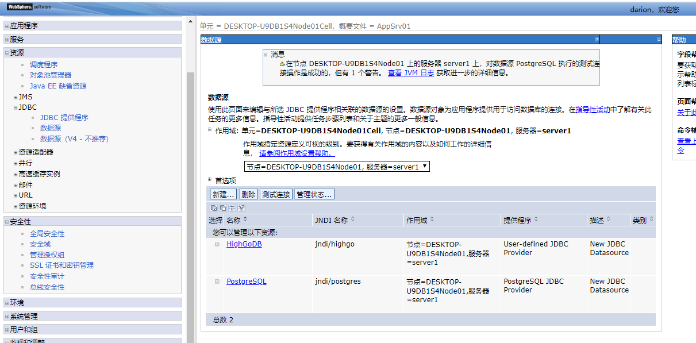Viewport: 696px width, 343px height.
Task: Open the 节点/服务器 scope dropdown
Action: pyautogui.click(x=424, y=166)
